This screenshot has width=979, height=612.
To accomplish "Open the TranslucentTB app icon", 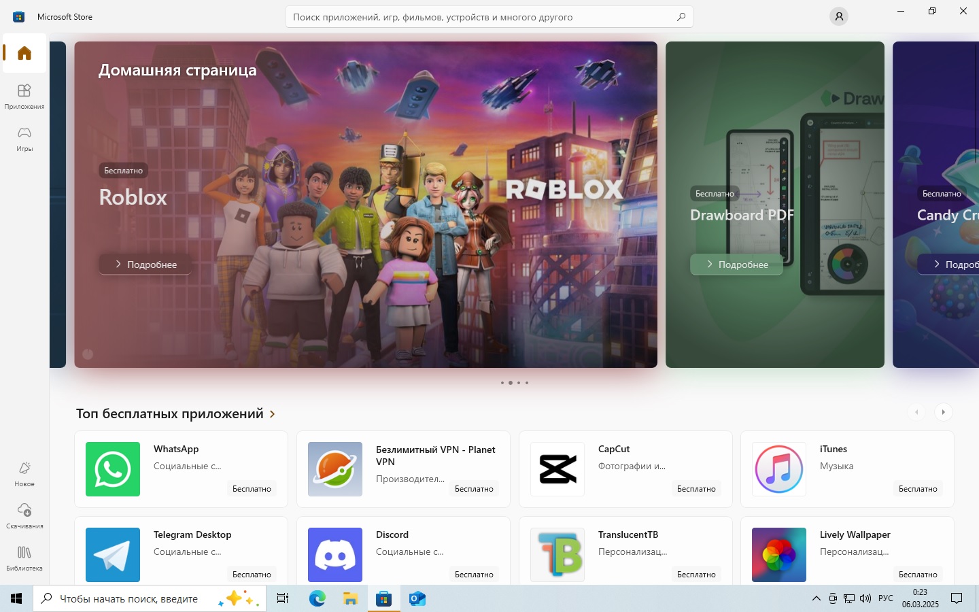I will 557,555.
